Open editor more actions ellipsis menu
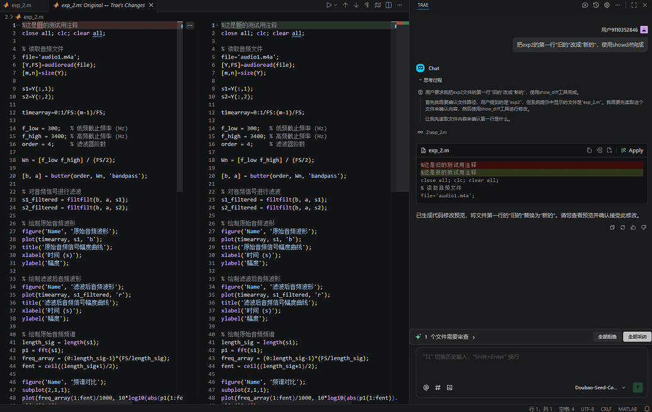Screen dimensions: 652x412 point(399,5)
